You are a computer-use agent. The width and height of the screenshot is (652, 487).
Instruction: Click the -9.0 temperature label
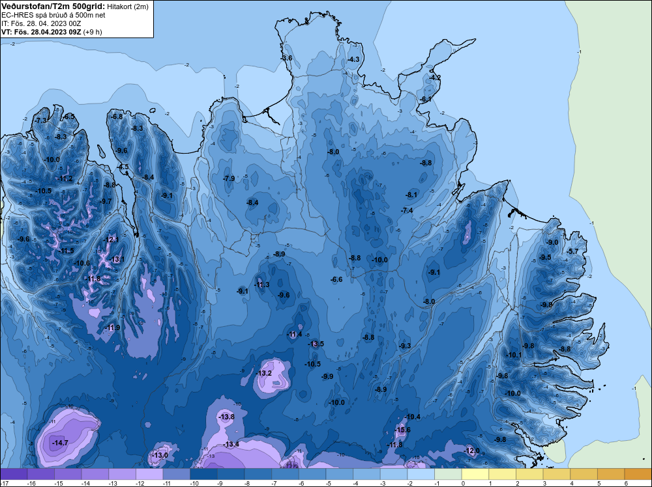pyautogui.click(x=552, y=242)
